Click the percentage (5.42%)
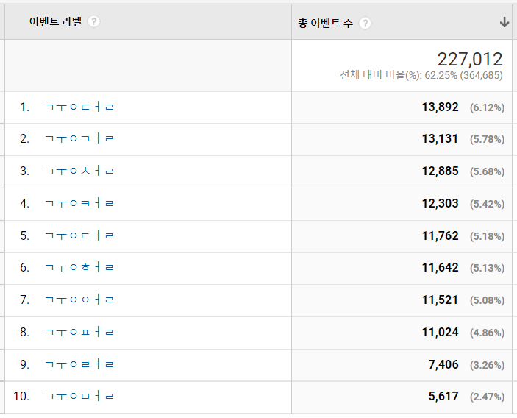This screenshot has width=517, height=418. coord(488,204)
